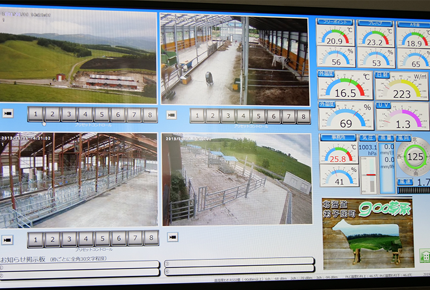Click the camera icon below the outdoor pen feed
430x290 pixels.
pyautogui.click(x=173, y=237)
